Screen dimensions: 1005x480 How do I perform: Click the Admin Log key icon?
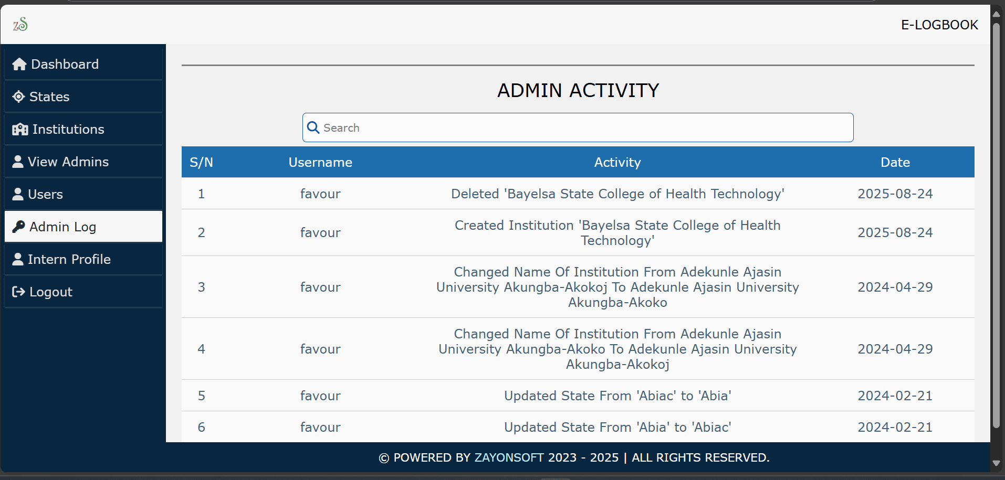pos(18,227)
